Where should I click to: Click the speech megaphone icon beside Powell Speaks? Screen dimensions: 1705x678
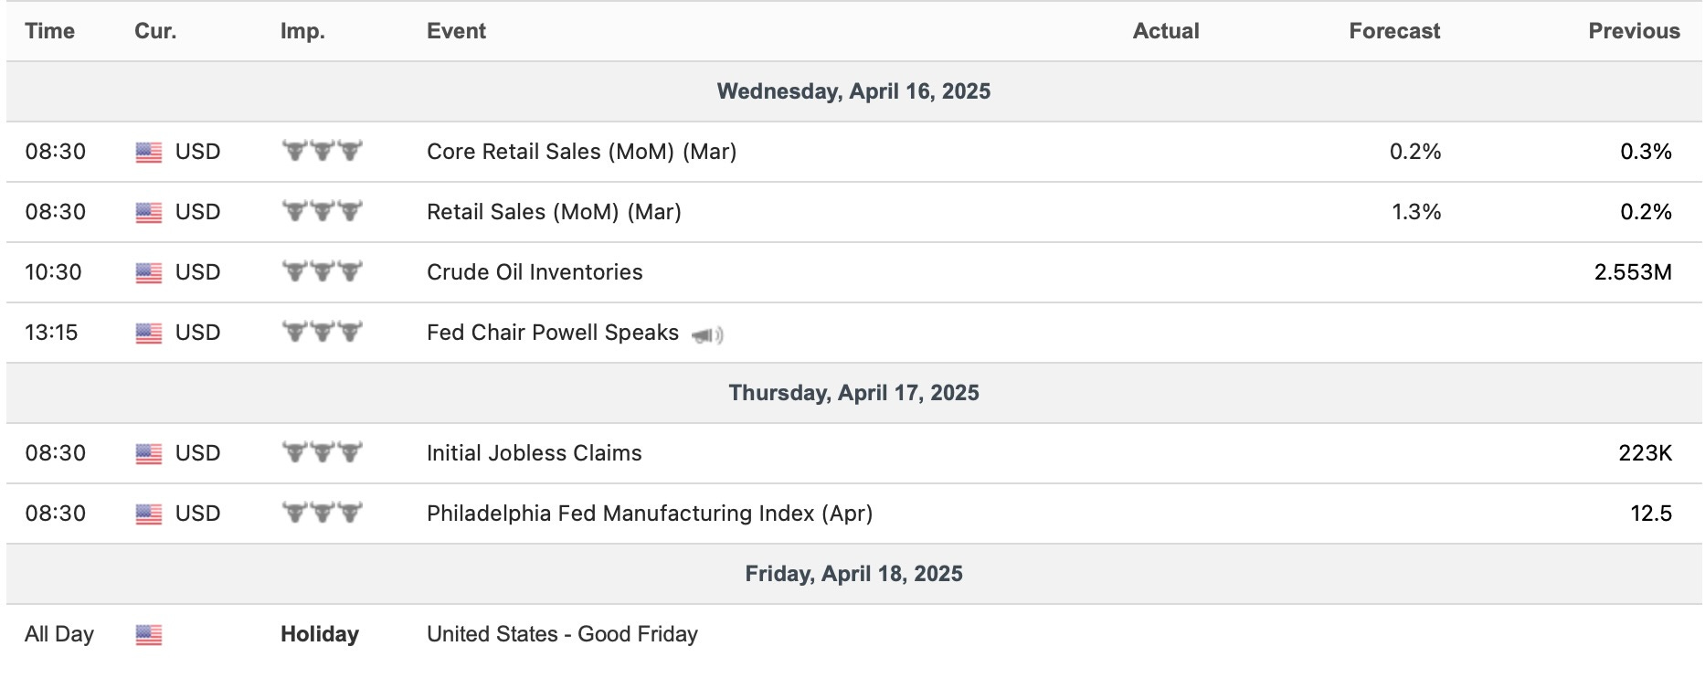[x=708, y=335]
